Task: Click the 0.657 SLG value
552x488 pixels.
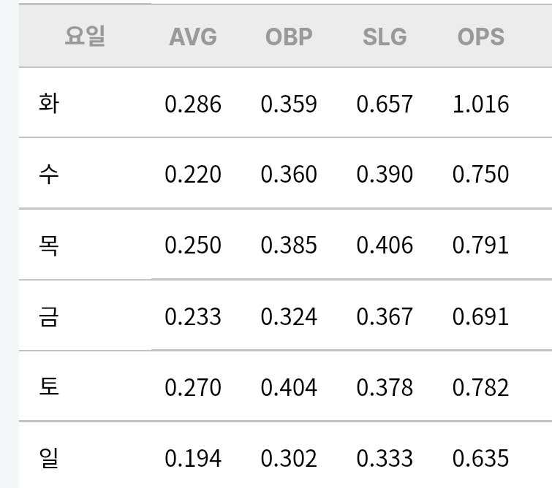Action: [x=385, y=104]
